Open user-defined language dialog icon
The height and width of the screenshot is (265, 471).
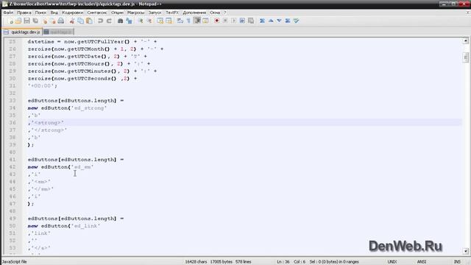point(205,21)
